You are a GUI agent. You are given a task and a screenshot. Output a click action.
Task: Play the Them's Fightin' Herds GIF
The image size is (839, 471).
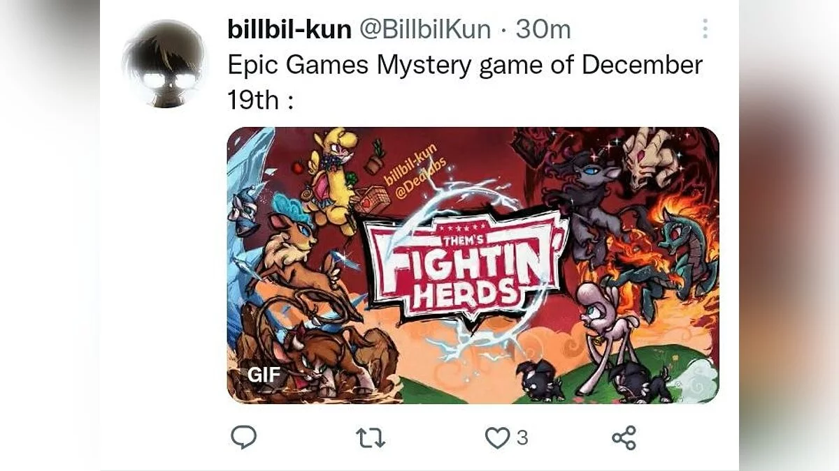(473, 265)
